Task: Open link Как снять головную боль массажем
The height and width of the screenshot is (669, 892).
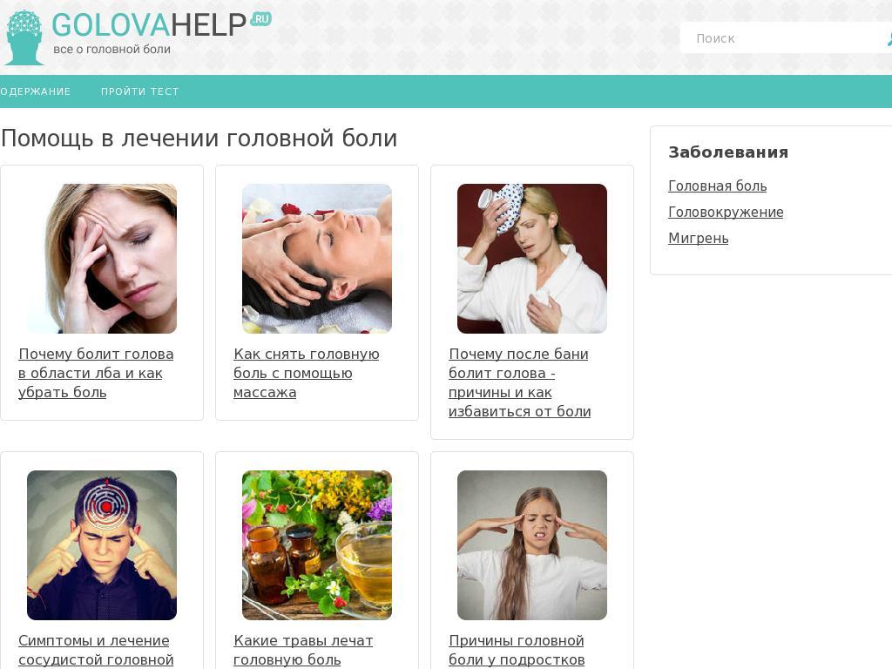Action: click(x=306, y=373)
